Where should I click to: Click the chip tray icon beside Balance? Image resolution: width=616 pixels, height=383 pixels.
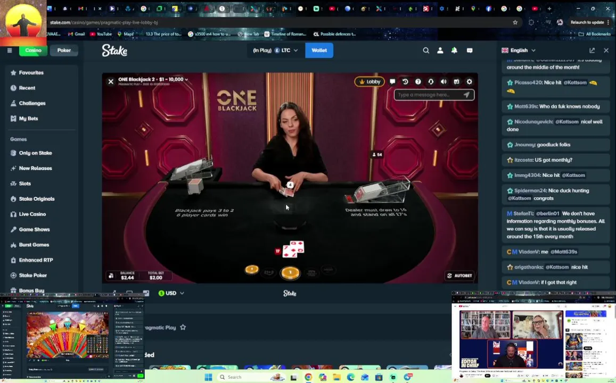(112, 276)
